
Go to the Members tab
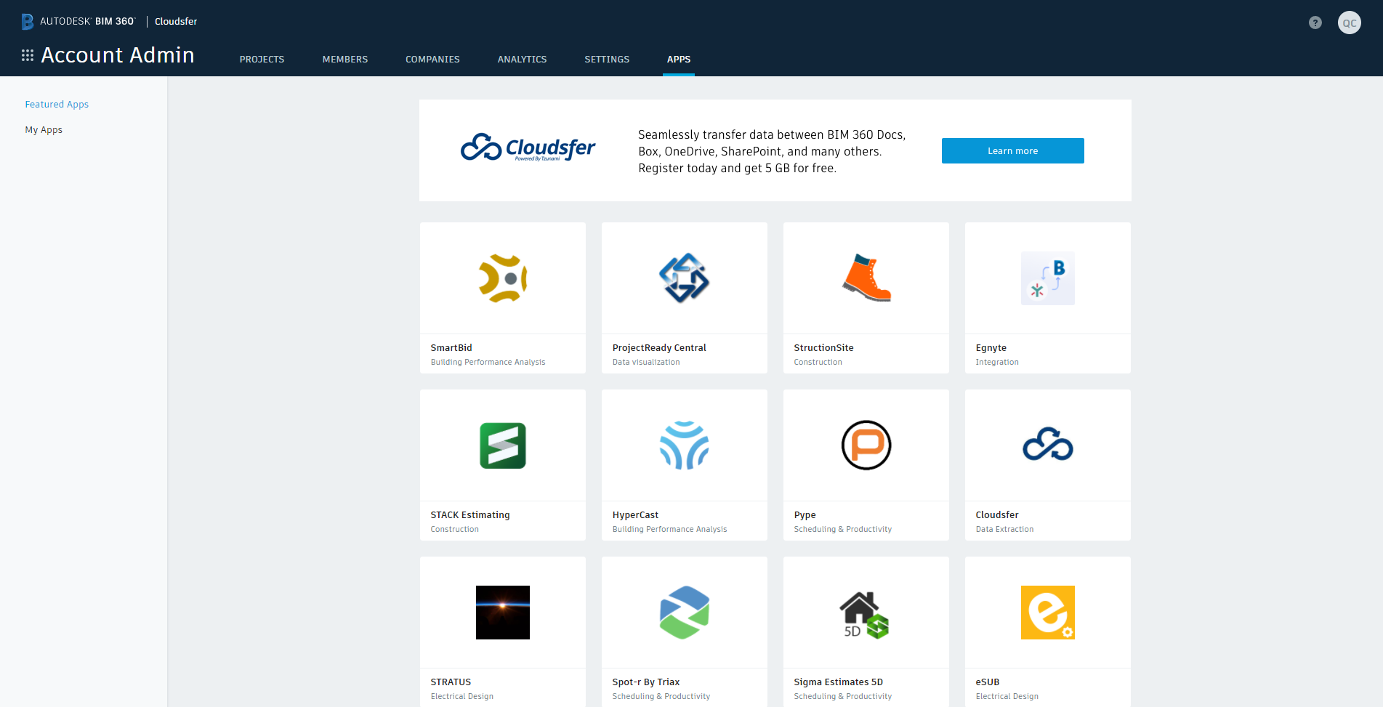point(345,60)
